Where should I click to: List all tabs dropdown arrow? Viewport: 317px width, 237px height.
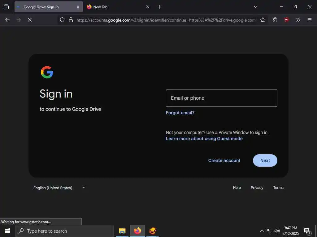tap(255, 7)
